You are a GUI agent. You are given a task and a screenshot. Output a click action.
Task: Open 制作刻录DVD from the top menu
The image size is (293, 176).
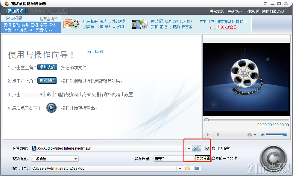pos(273,11)
